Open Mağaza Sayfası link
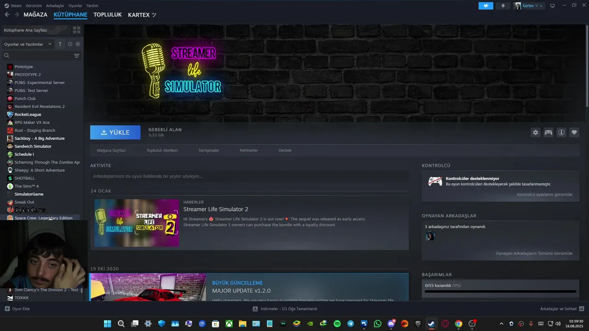589x331 pixels. click(x=111, y=150)
